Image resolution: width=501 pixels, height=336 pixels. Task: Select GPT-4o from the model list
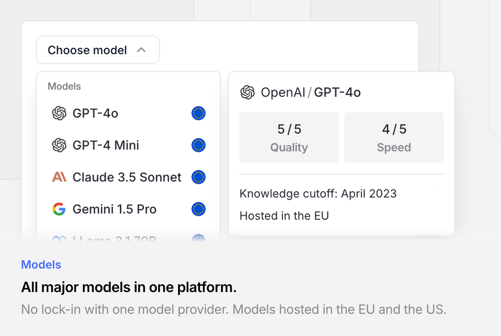click(x=95, y=113)
